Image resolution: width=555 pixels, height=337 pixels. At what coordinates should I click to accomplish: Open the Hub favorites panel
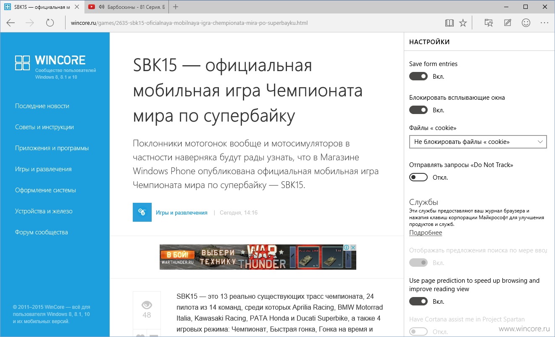(x=489, y=23)
